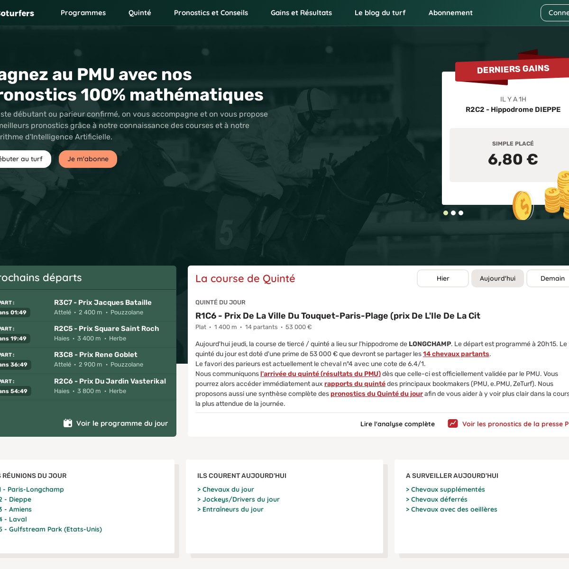Screen dimensions: 569x569
Task: Go to Pronostics et Conseils
Action: pos(211,13)
